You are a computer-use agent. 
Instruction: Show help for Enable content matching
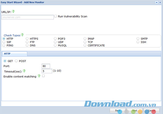pyautogui.click(x=39, y=76)
